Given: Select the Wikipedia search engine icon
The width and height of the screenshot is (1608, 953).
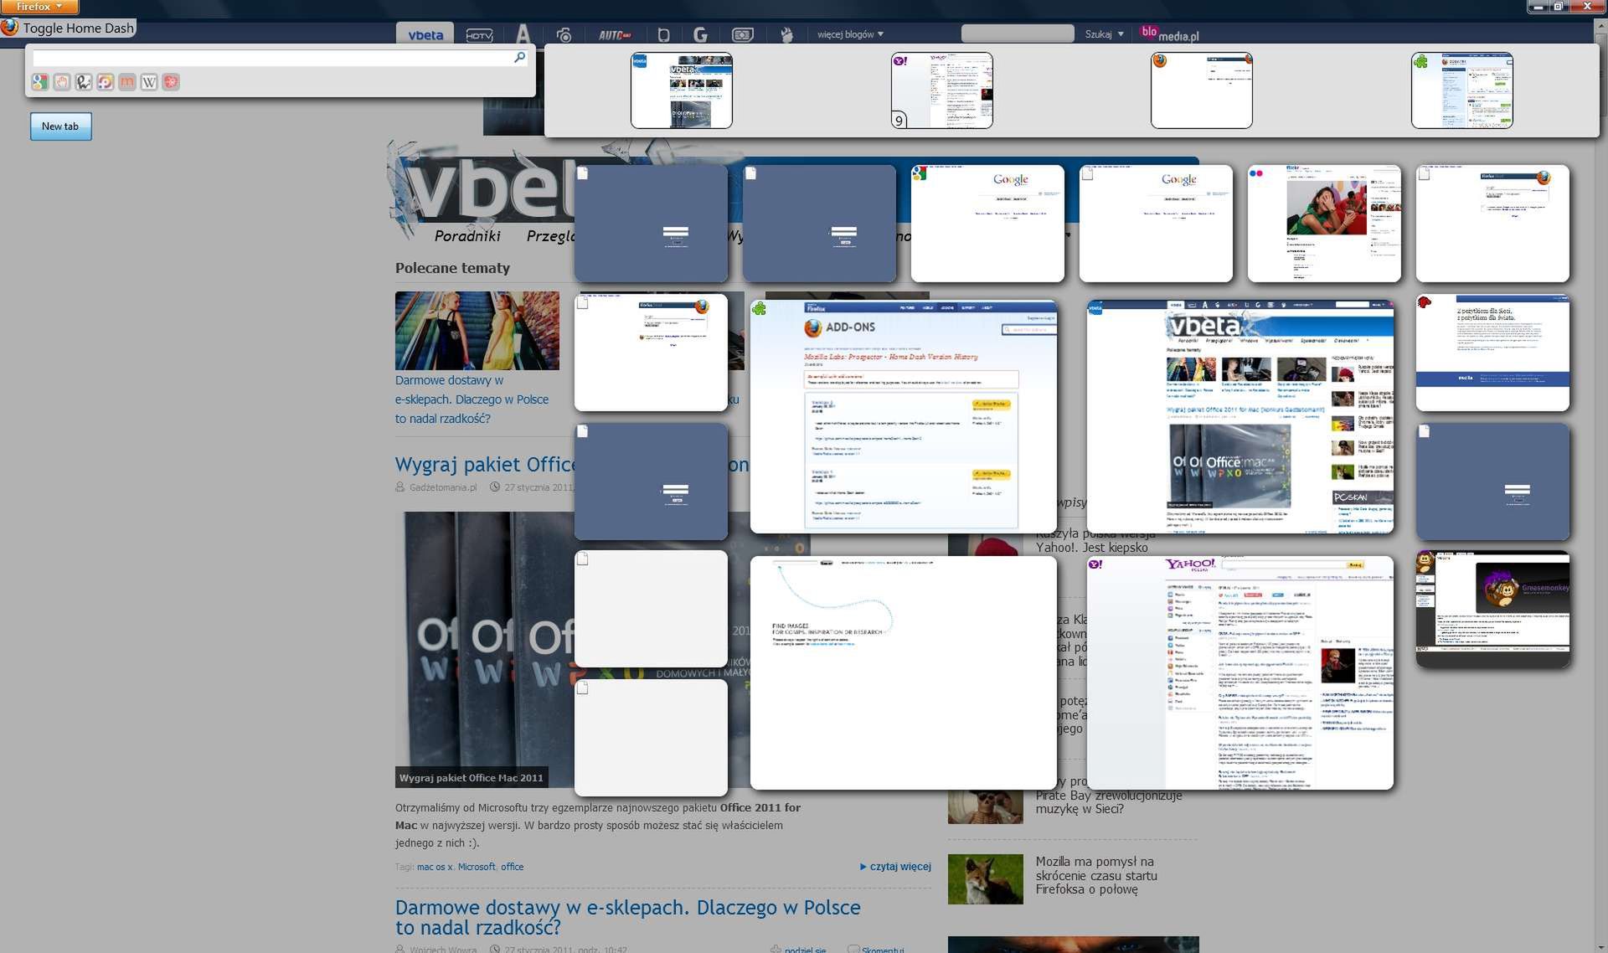Looking at the screenshot, I should click(x=149, y=82).
